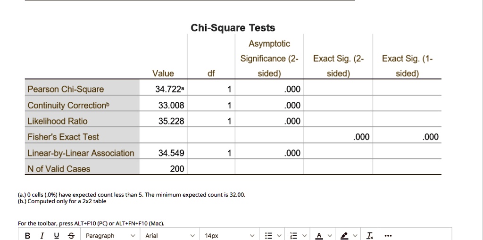483x240 pixels.
Task: Select the value 34.722 in the table
Action: pos(169,89)
